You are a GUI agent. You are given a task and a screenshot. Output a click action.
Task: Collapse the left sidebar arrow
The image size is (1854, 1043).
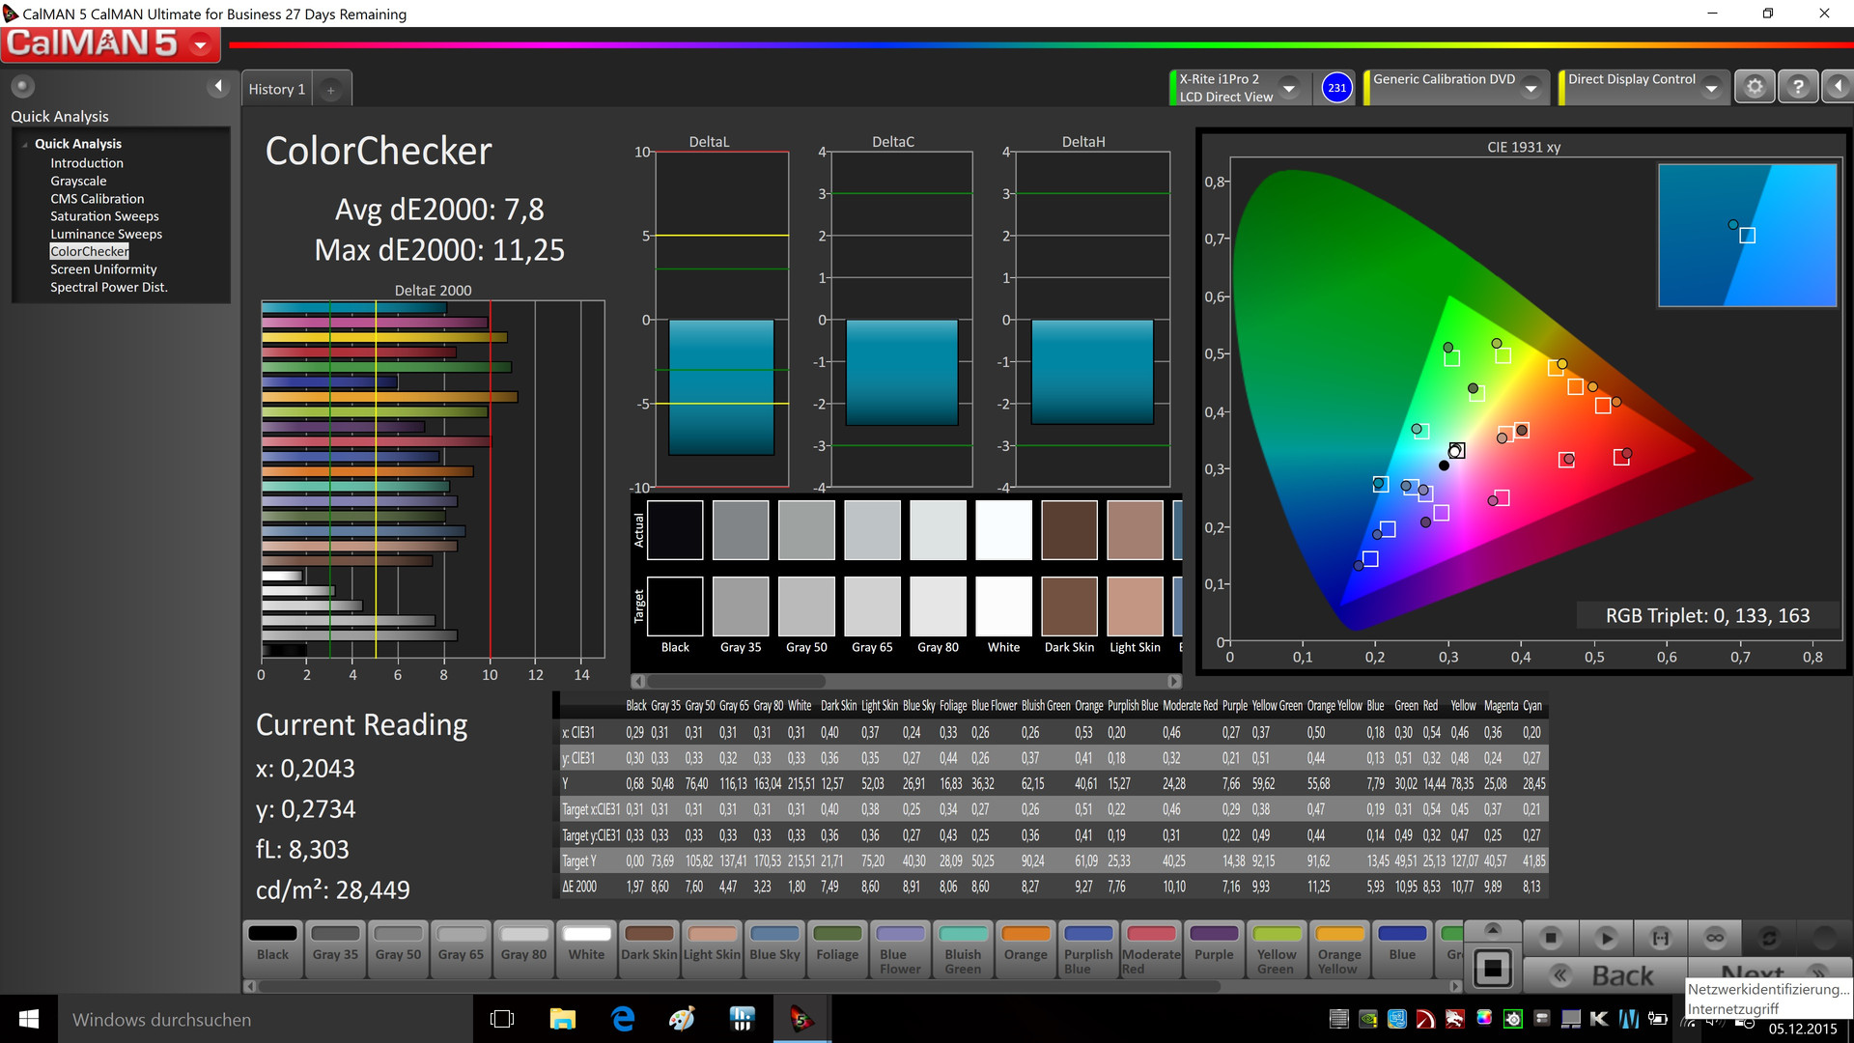218,87
